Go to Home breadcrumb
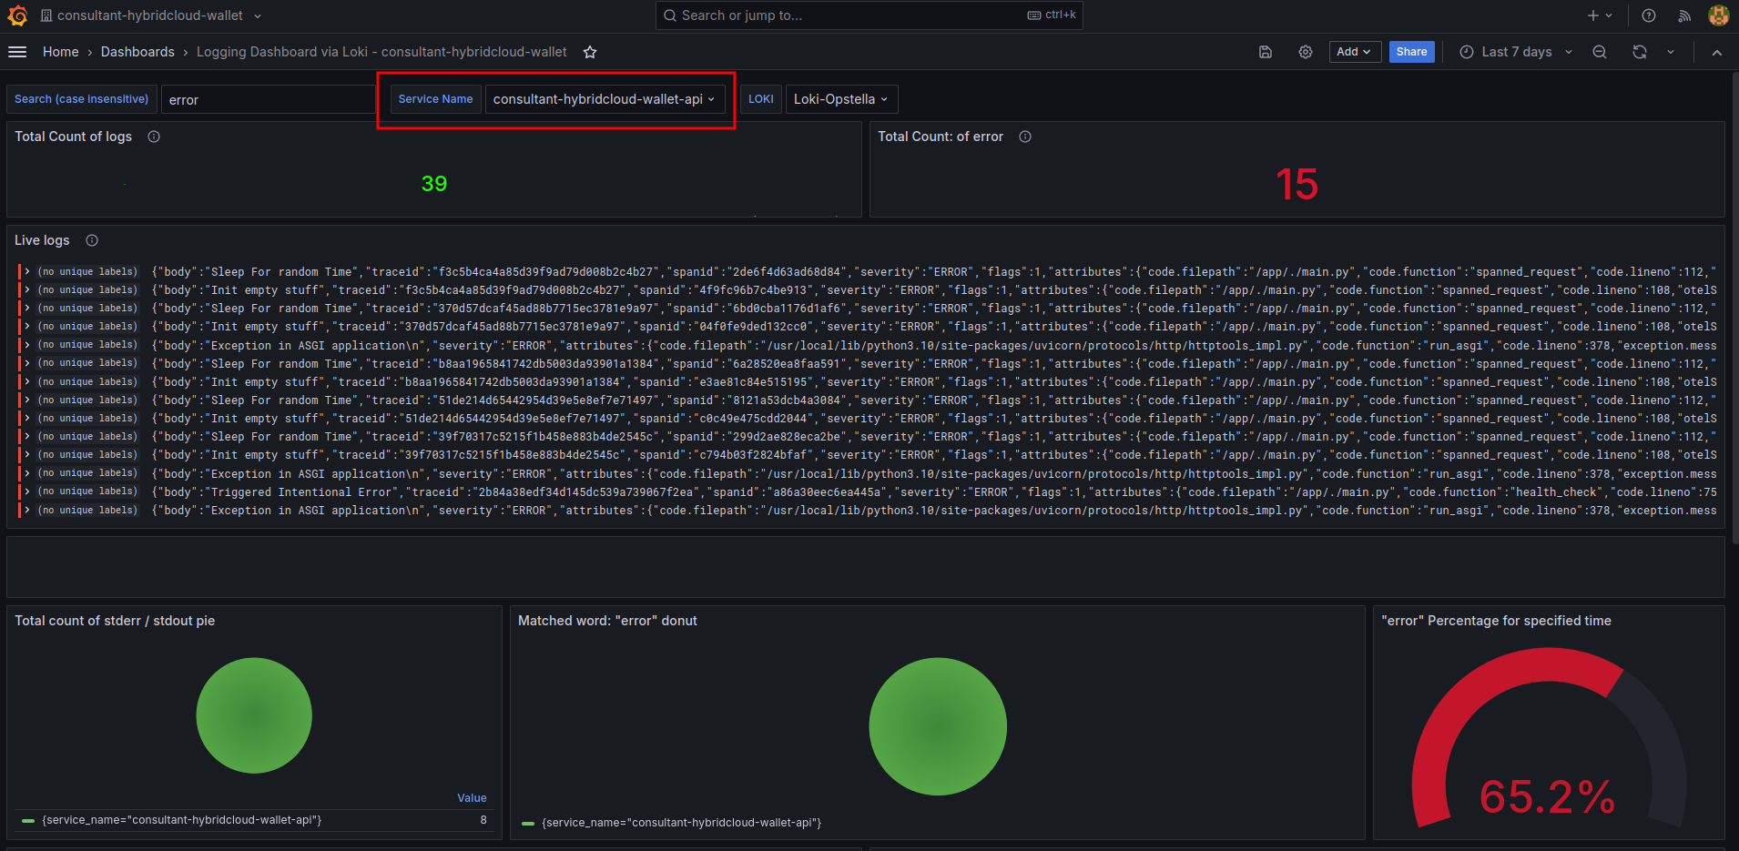Image resolution: width=1739 pixels, height=851 pixels. point(61,52)
